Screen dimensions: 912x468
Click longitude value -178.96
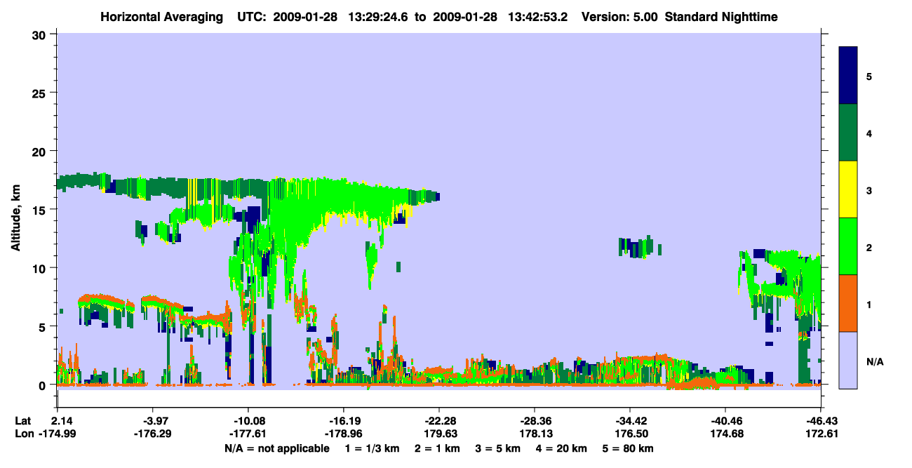point(343,434)
